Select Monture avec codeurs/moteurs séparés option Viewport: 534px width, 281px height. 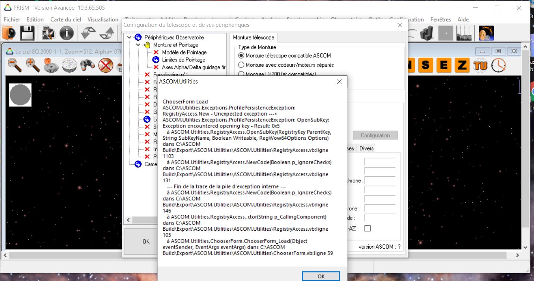pyautogui.click(x=241, y=65)
